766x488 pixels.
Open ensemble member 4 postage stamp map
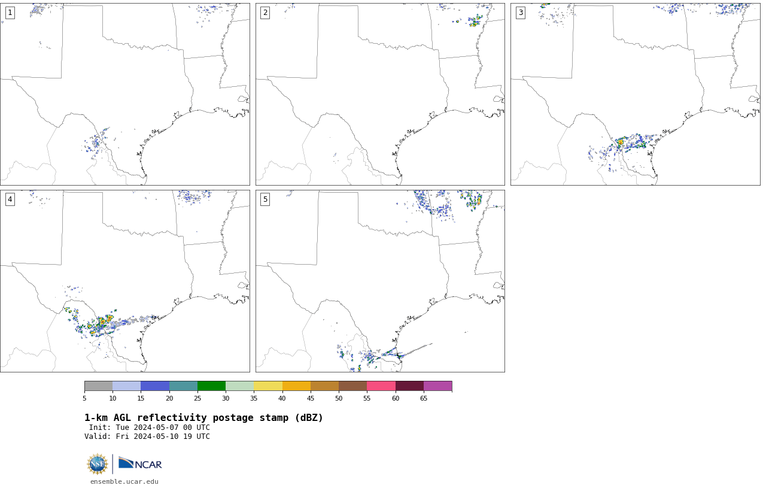point(124,281)
